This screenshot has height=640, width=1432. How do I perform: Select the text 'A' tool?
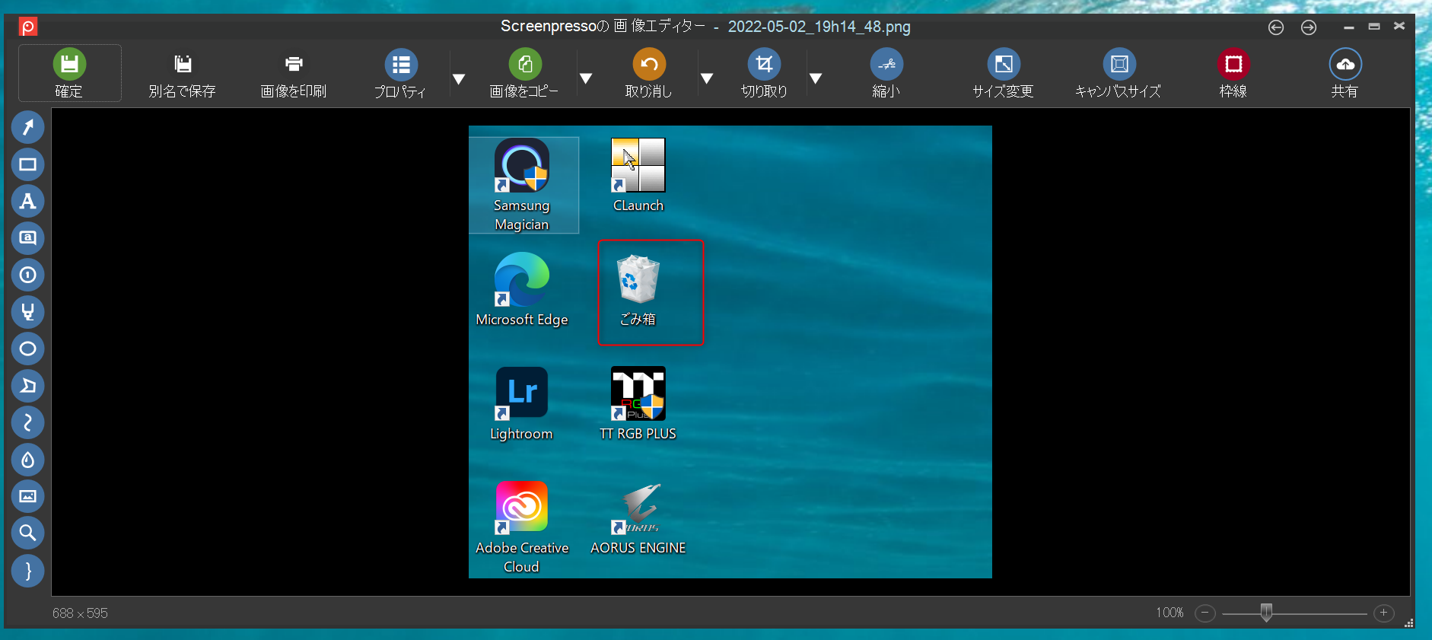point(27,201)
